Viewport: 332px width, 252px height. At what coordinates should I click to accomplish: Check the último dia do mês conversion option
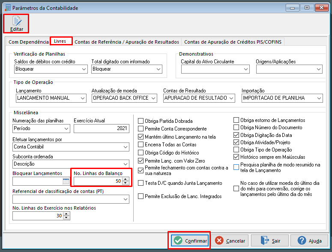pyautogui.click(x=236, y=189)
